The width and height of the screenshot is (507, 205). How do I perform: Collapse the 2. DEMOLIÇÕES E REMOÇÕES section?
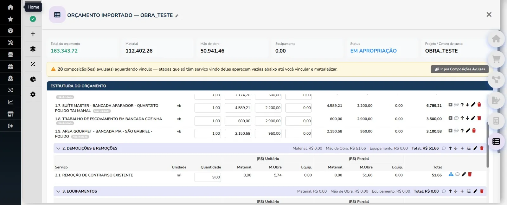point(58,148)
